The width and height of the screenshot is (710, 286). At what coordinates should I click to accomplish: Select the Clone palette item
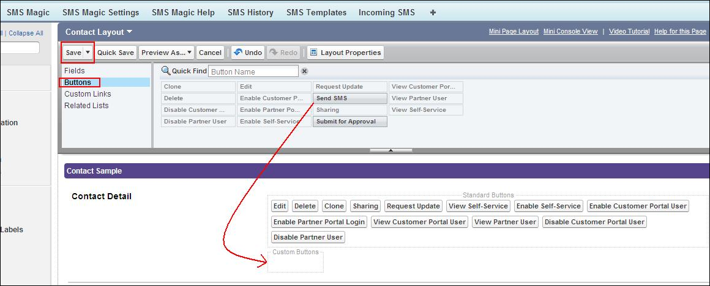[x=198, y=87]
